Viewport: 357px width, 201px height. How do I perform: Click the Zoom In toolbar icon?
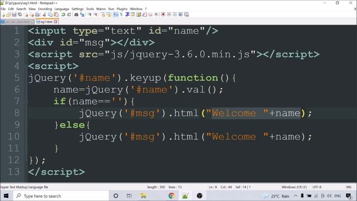click(90, 15)
